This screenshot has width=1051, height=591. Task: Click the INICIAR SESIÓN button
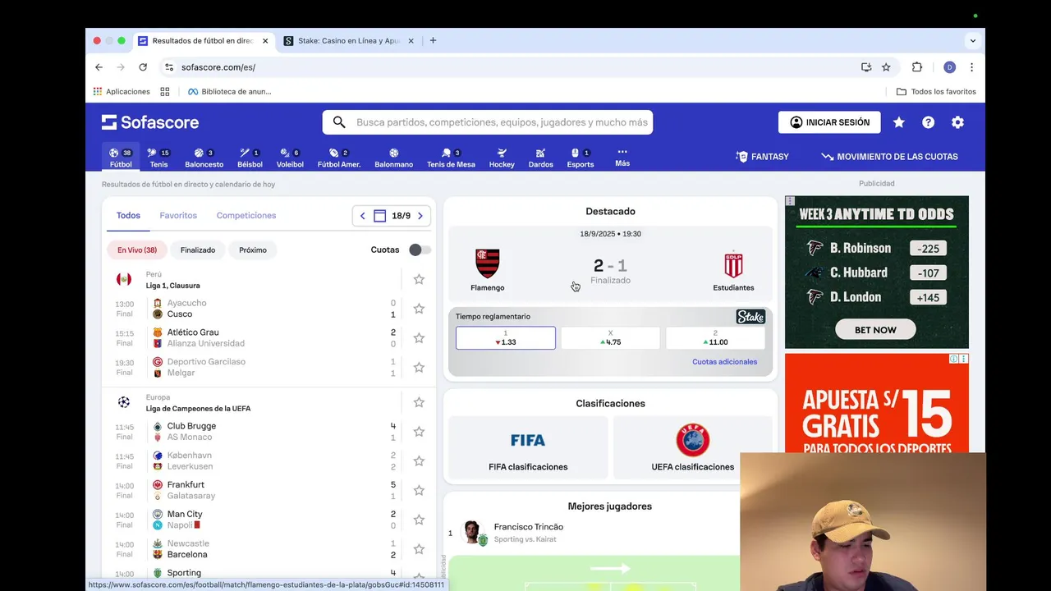click(829, 122)
